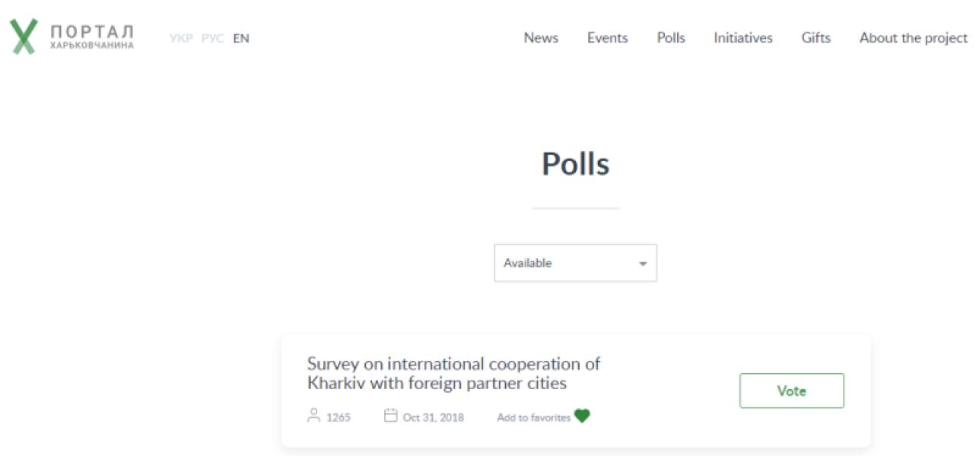Switch language to УКР

pyautogui.click(x=181, y=38)
